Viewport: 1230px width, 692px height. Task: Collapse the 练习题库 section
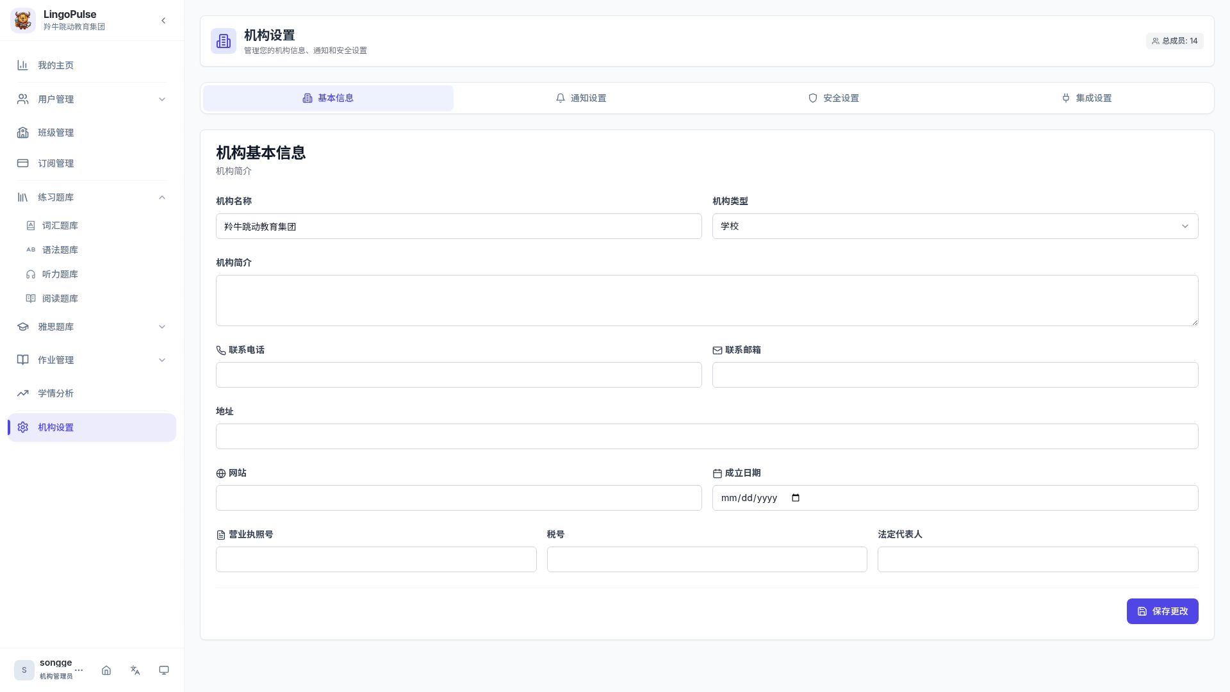162,197
